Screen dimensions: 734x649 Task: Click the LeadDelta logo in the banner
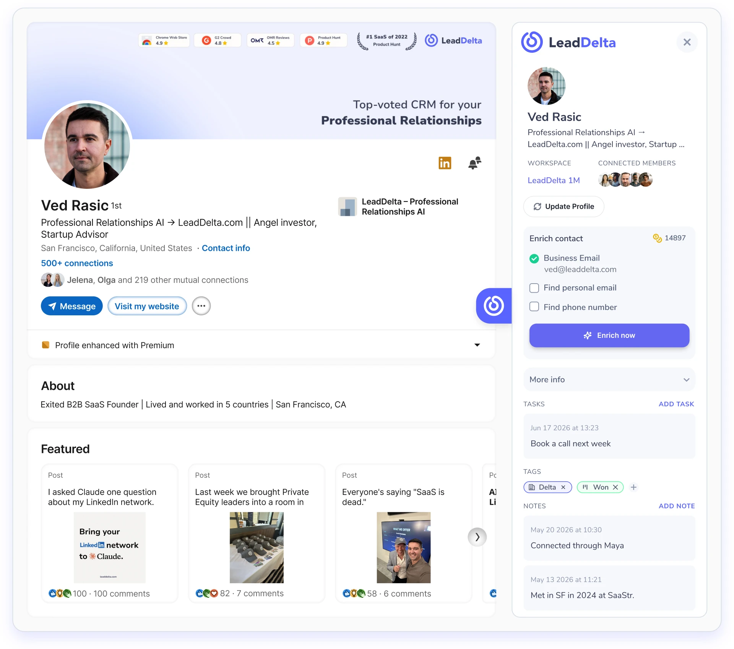tap(453, 41)
